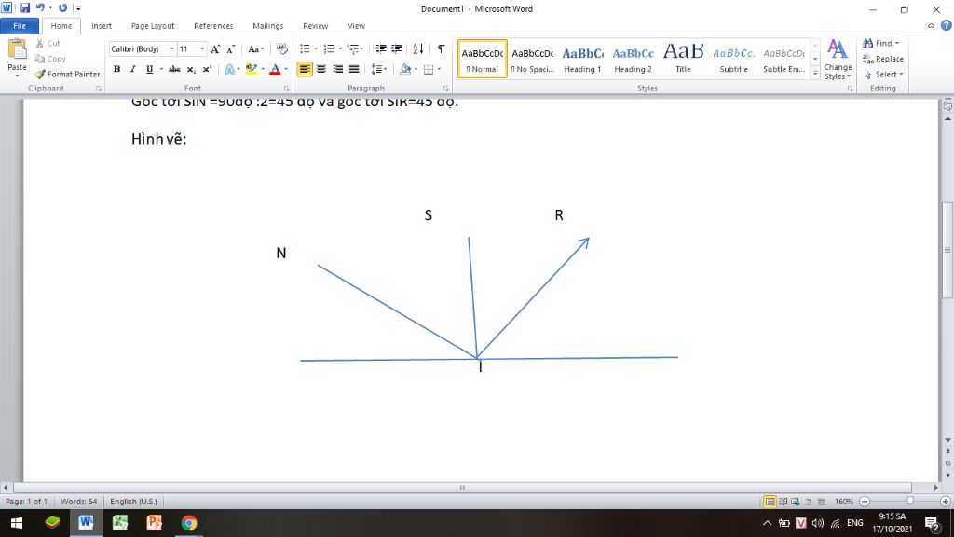Screen dimensions: 954x537
Task: Click the 160% zoom level button
Action: coord(844,502)
